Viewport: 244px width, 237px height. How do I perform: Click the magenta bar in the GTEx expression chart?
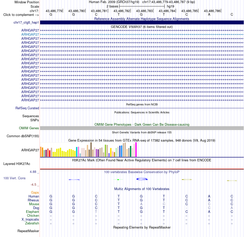pos(136,150)
